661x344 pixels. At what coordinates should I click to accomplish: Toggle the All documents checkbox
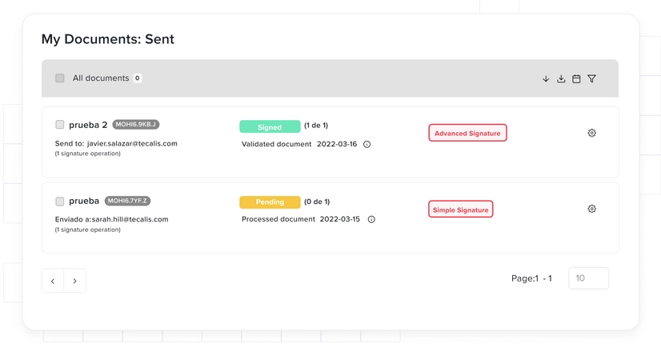[x=60, y=78]
